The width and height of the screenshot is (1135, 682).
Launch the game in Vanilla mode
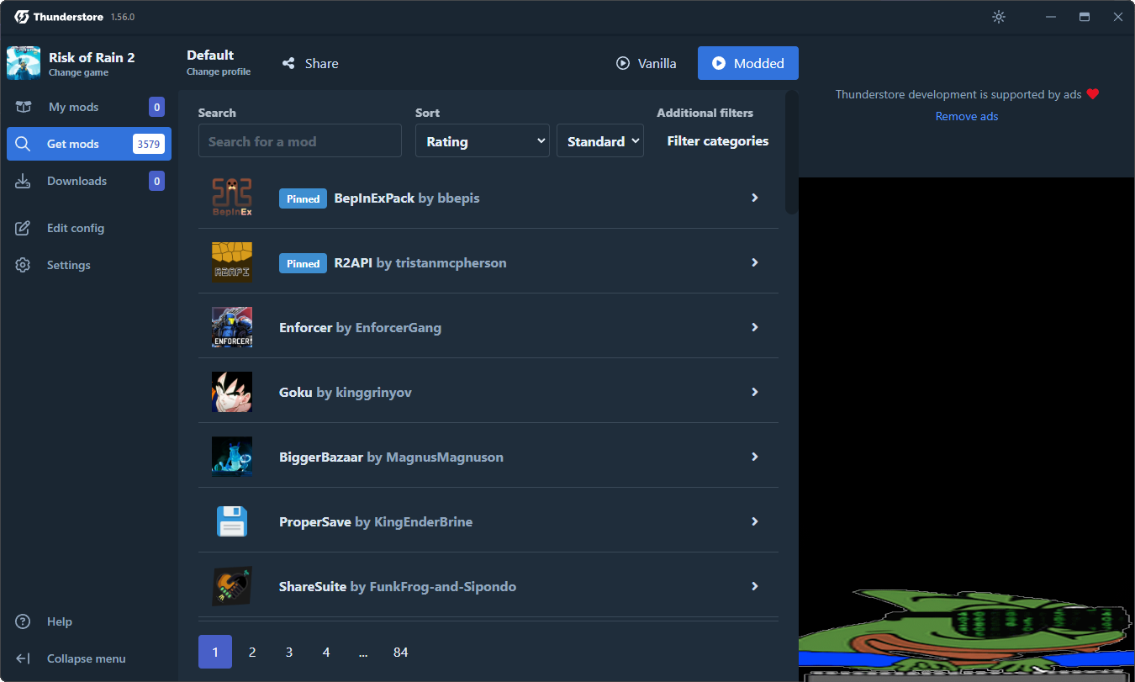[x=646, y=63]
